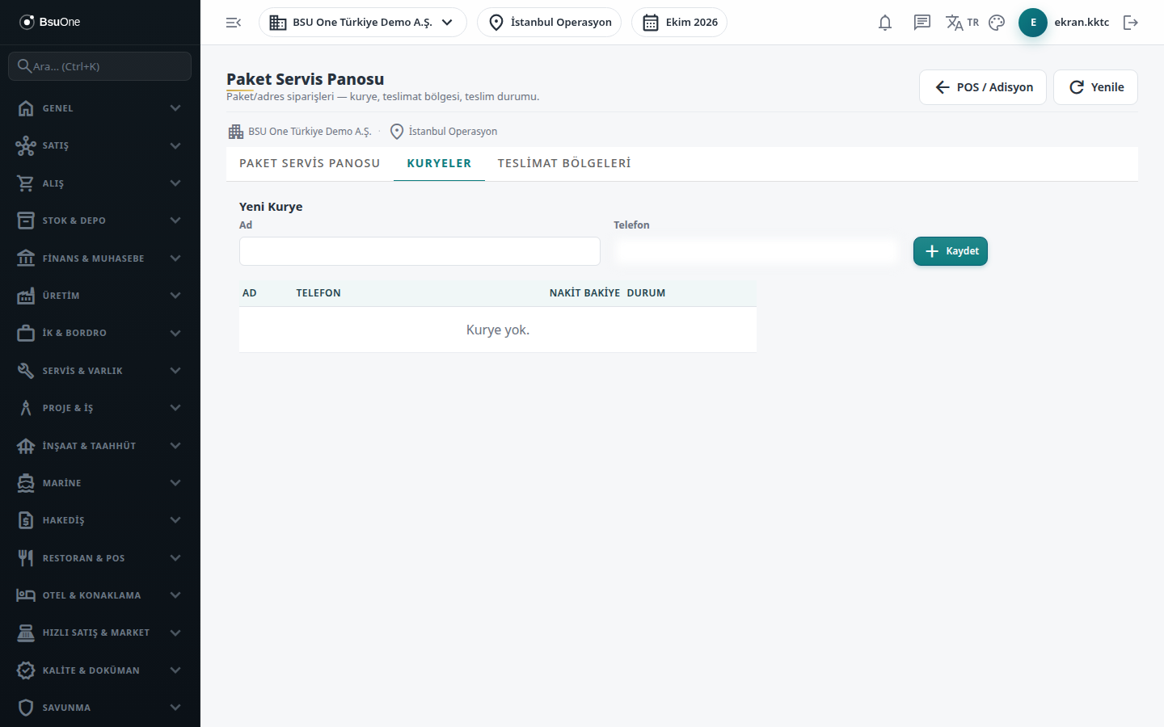Open the messages chat icon
Screen dimensions: 1164x727
(x=922, y=23)
